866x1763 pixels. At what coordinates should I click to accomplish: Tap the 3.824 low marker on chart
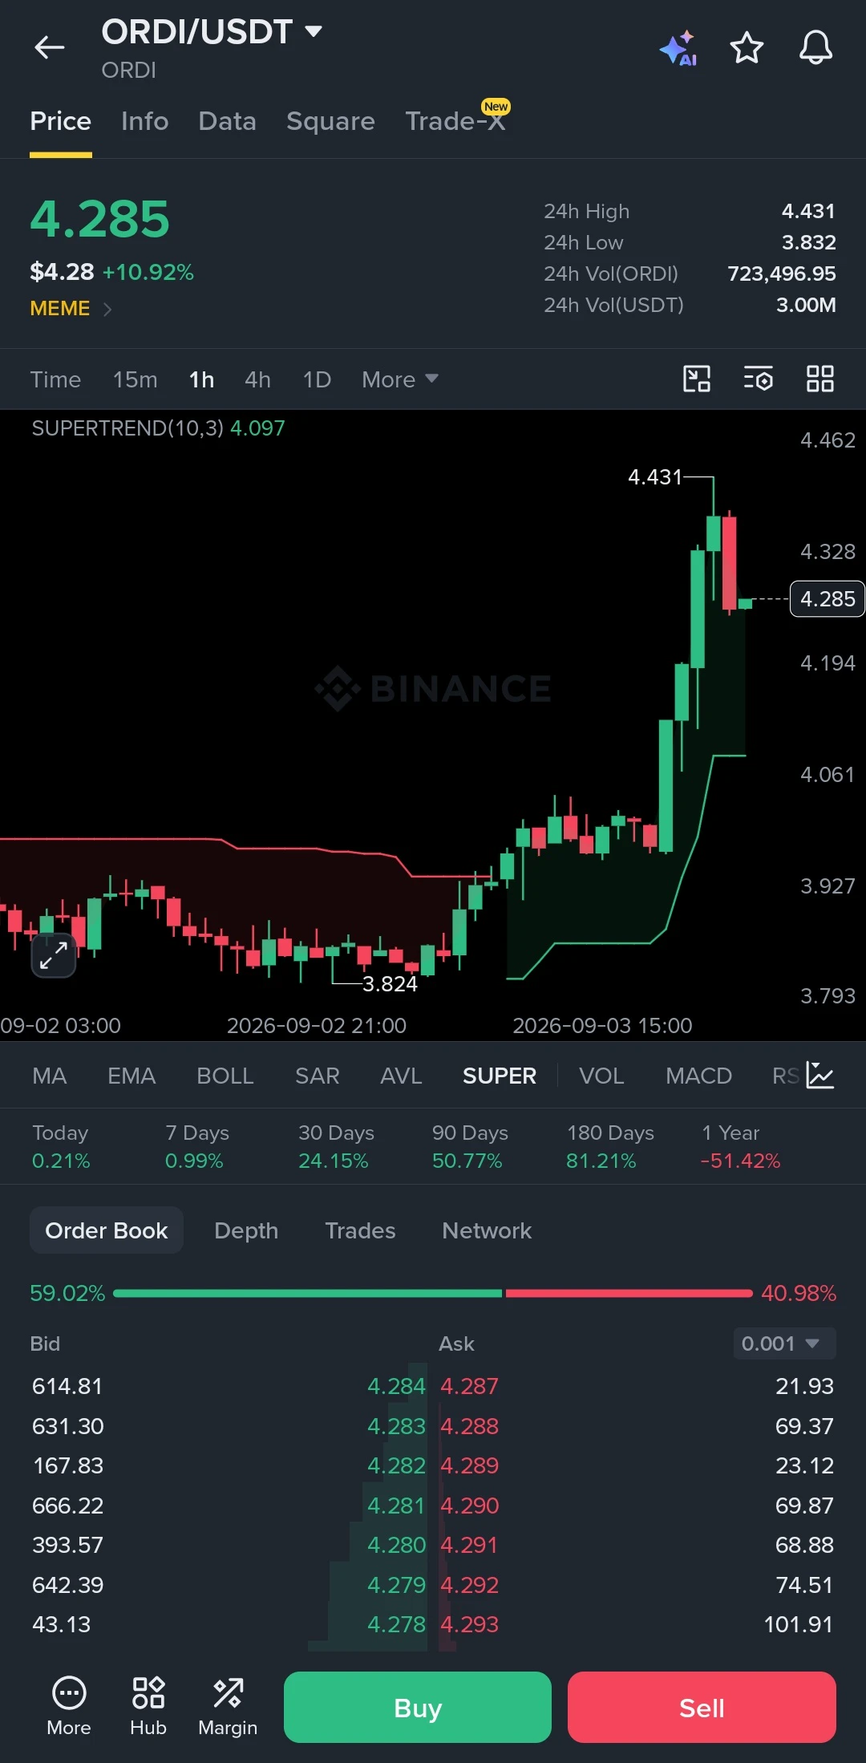click(x=390, y=984)
